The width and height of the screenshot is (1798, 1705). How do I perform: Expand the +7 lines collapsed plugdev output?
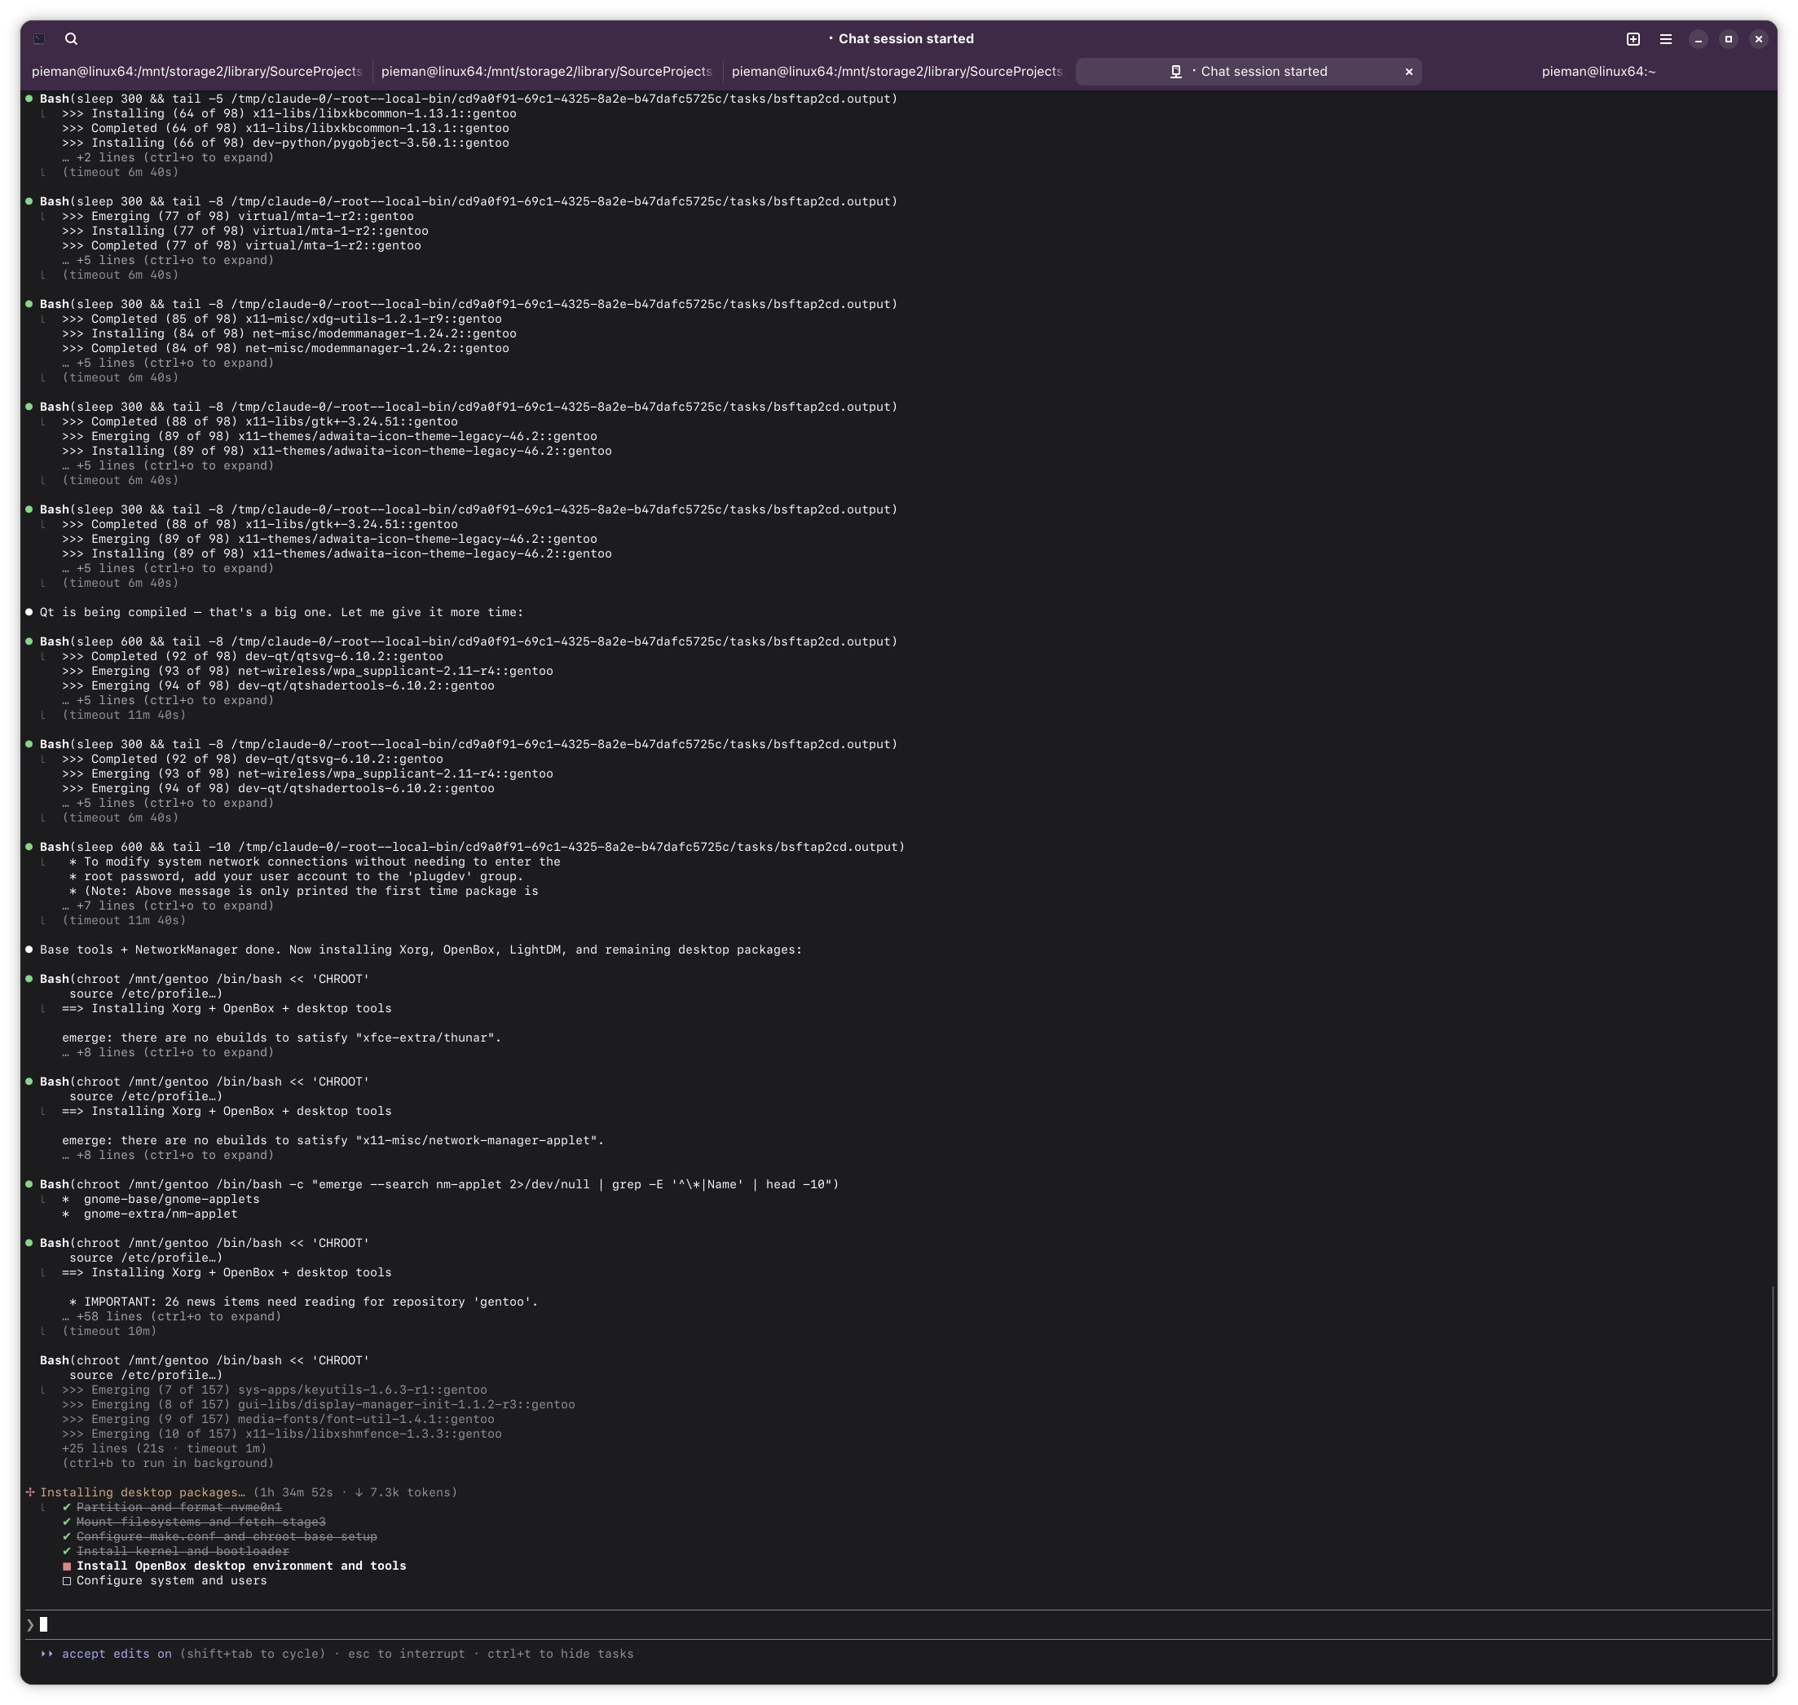point(167,905)
